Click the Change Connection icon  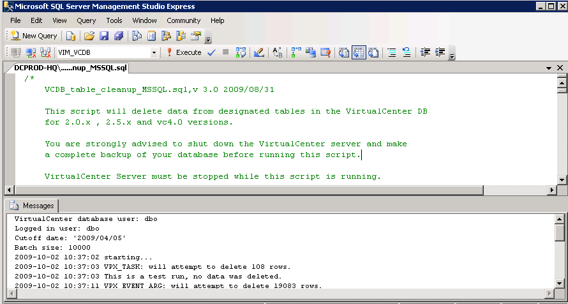pyautogui.click(x=45, y=52)
